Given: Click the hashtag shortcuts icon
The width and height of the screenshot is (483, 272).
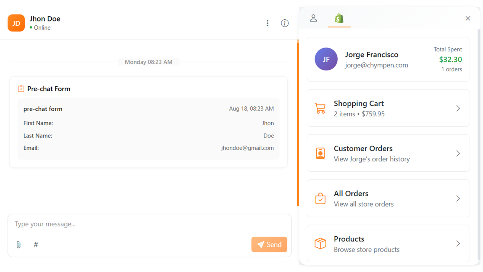Looking at the screenshot, I should 36,244.
